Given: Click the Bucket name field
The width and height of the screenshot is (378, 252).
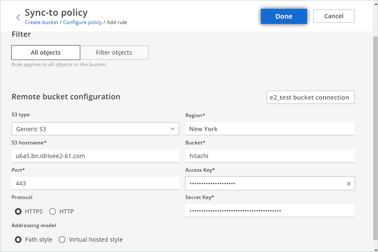Looking at the screenshot, I should coord(270,156).
